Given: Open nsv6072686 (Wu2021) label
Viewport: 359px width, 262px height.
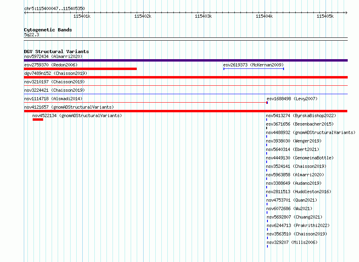Looking at the screenshot, I should click(x=289, y=208).
